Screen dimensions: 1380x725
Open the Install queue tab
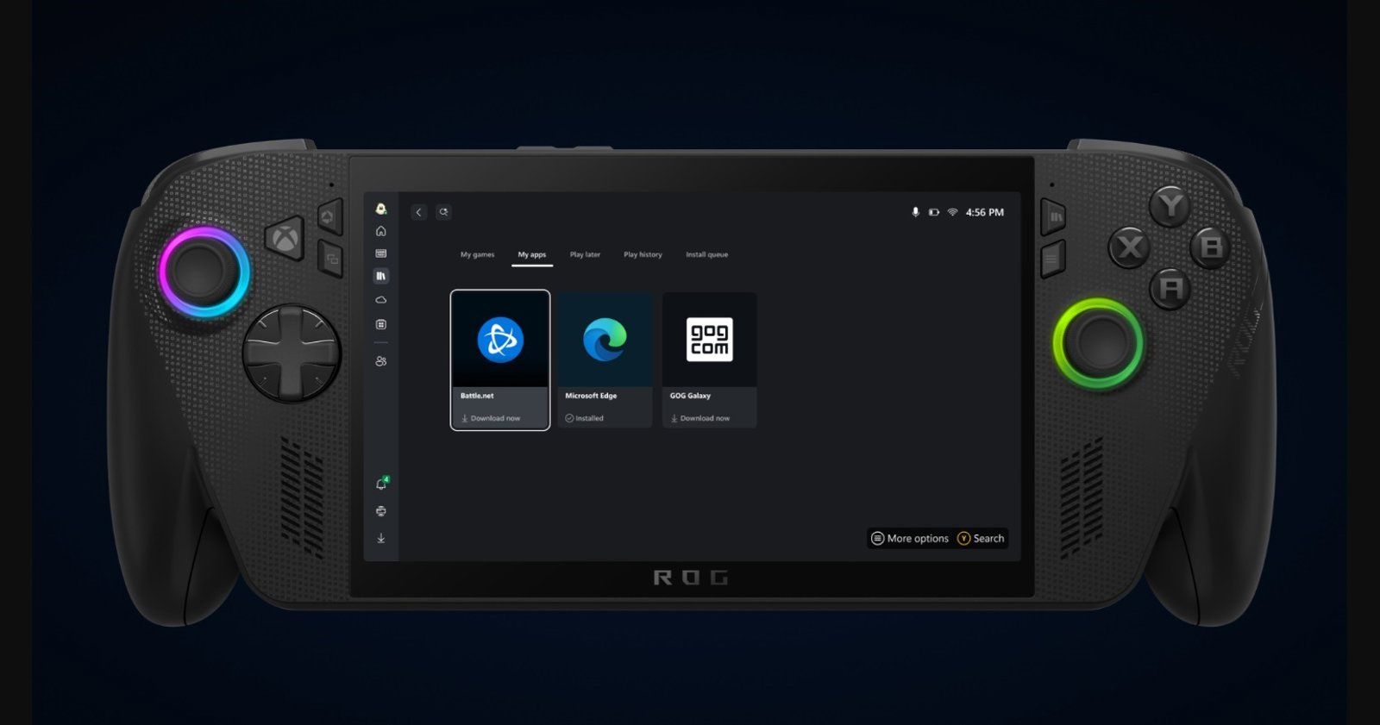click(x=707, y=254)
